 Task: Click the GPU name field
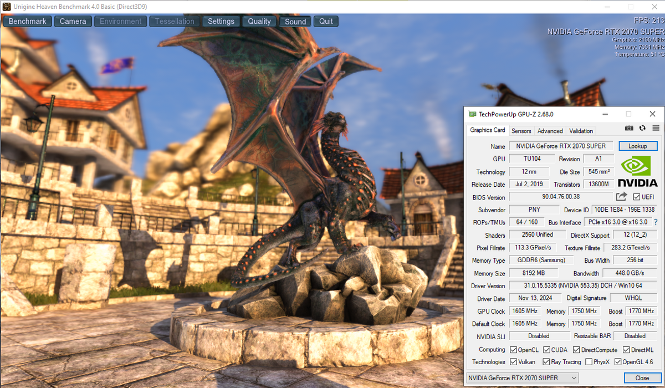pyautogui.click(x=561, y=146)
